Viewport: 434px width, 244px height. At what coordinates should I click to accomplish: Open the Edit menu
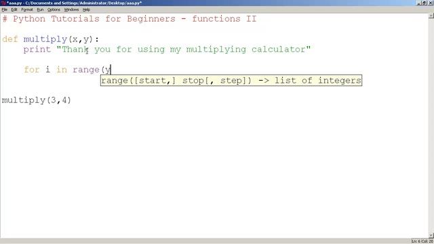click(14, 9)
